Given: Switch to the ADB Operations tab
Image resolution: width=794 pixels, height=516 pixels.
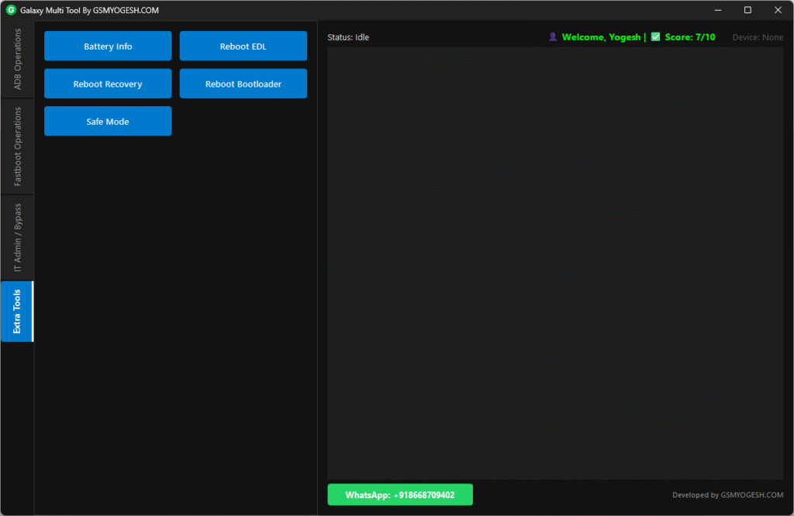Looking at the screenshot, I should click(17, 60).
